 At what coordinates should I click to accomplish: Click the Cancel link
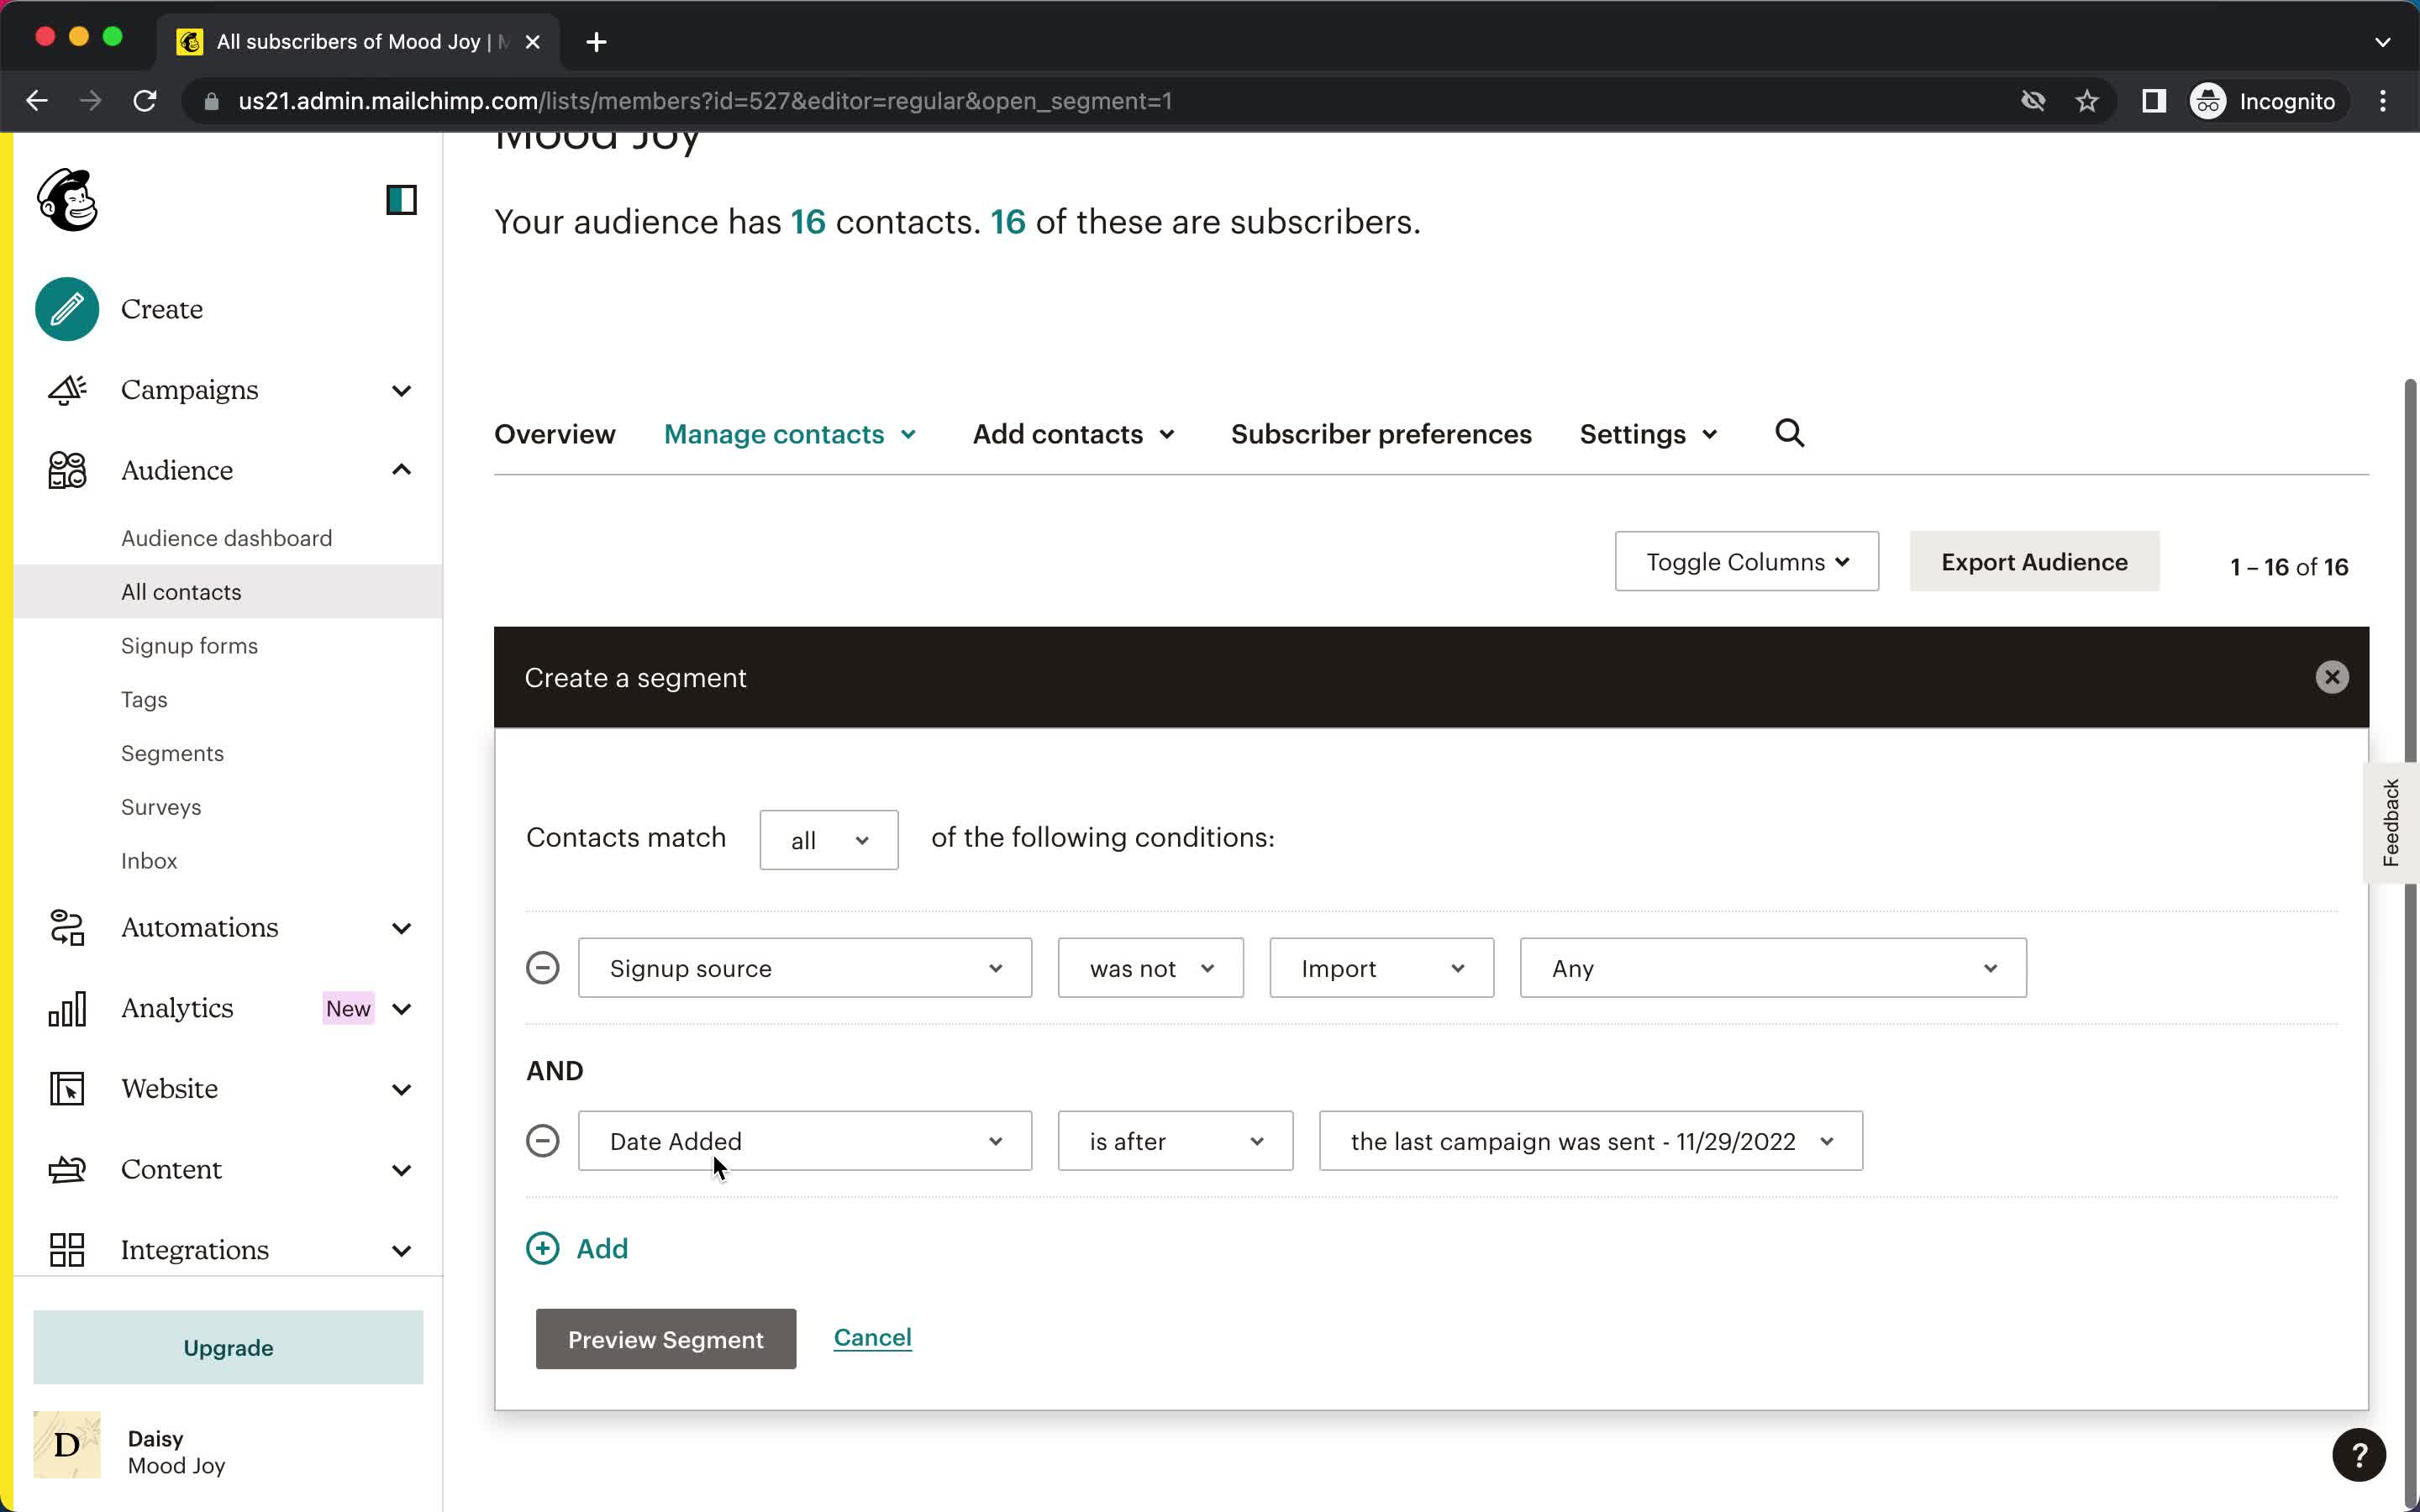tap(873, 1337)
